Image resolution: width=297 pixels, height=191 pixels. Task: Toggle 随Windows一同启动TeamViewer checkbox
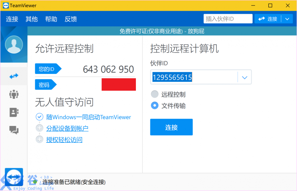click(x=39, y=117)
